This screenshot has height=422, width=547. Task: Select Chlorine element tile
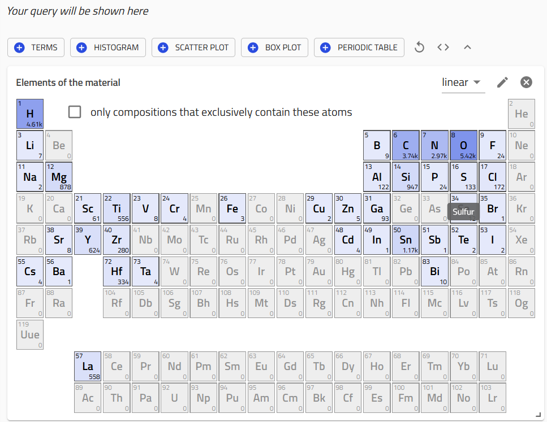(492, 177)
